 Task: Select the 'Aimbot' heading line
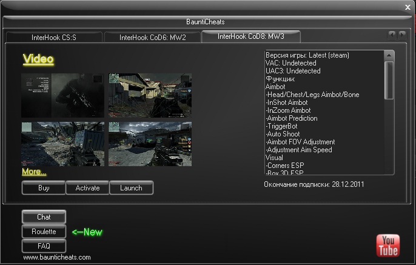click(275, 87)
